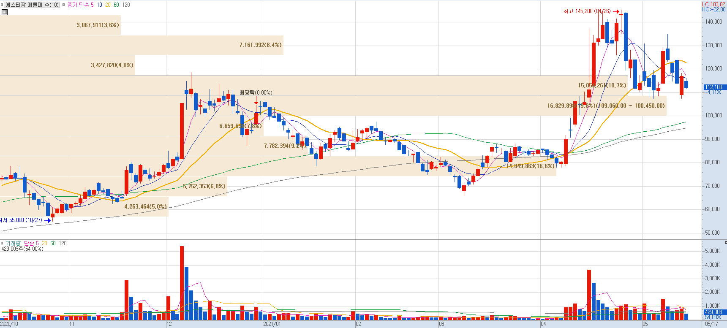Click the 05/17 date label

click(711, 324)
